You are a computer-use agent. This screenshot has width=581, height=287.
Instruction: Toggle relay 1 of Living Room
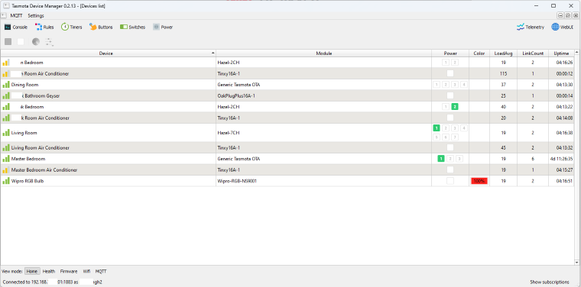click(x=437, y=128)
